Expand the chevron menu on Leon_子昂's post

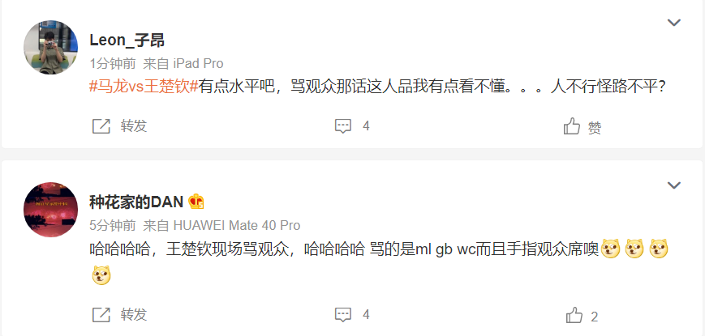pyautogui.click(x=673, y=23)
